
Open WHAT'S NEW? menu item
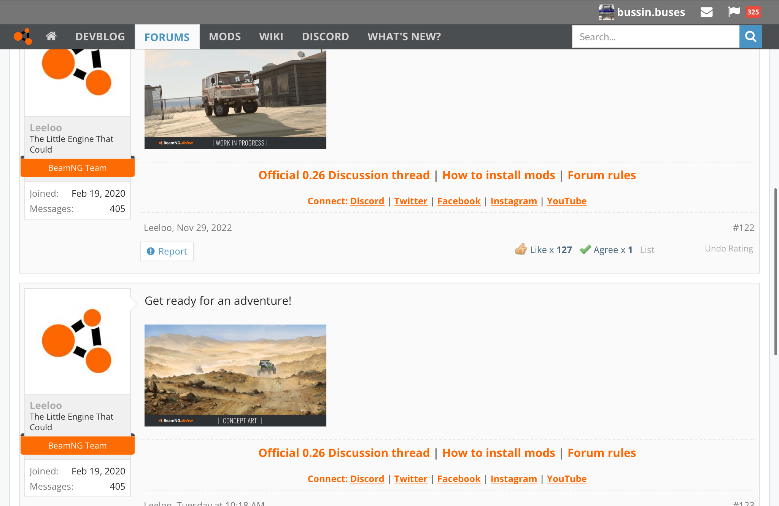pos(404,37)
